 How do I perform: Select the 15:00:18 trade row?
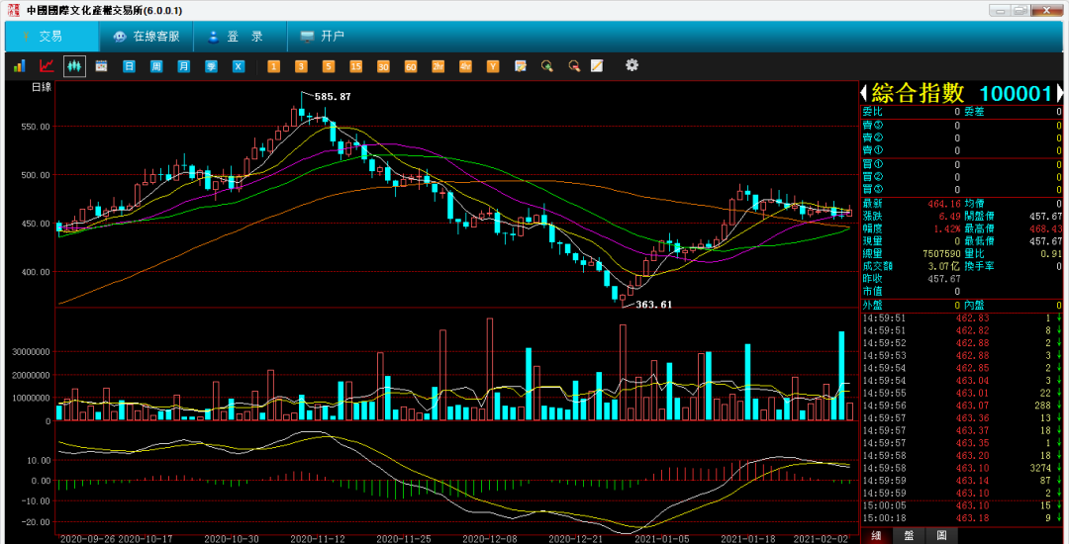point(961,518)
